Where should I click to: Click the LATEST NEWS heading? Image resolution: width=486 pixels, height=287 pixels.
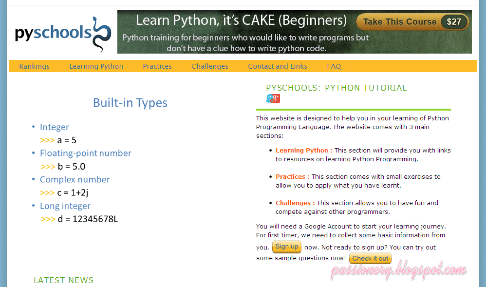coord(64,280)
